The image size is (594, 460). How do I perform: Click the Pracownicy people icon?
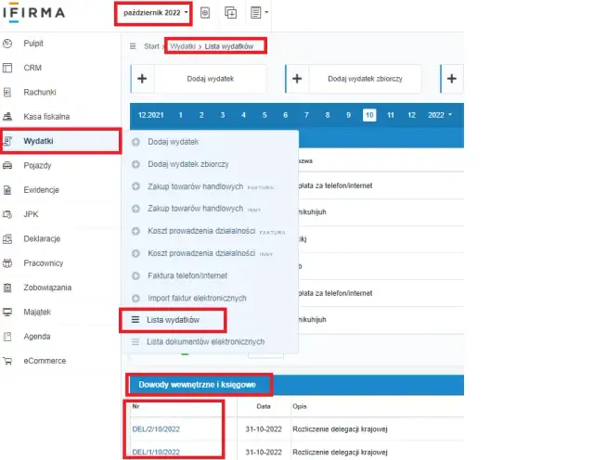click(7, 263)
